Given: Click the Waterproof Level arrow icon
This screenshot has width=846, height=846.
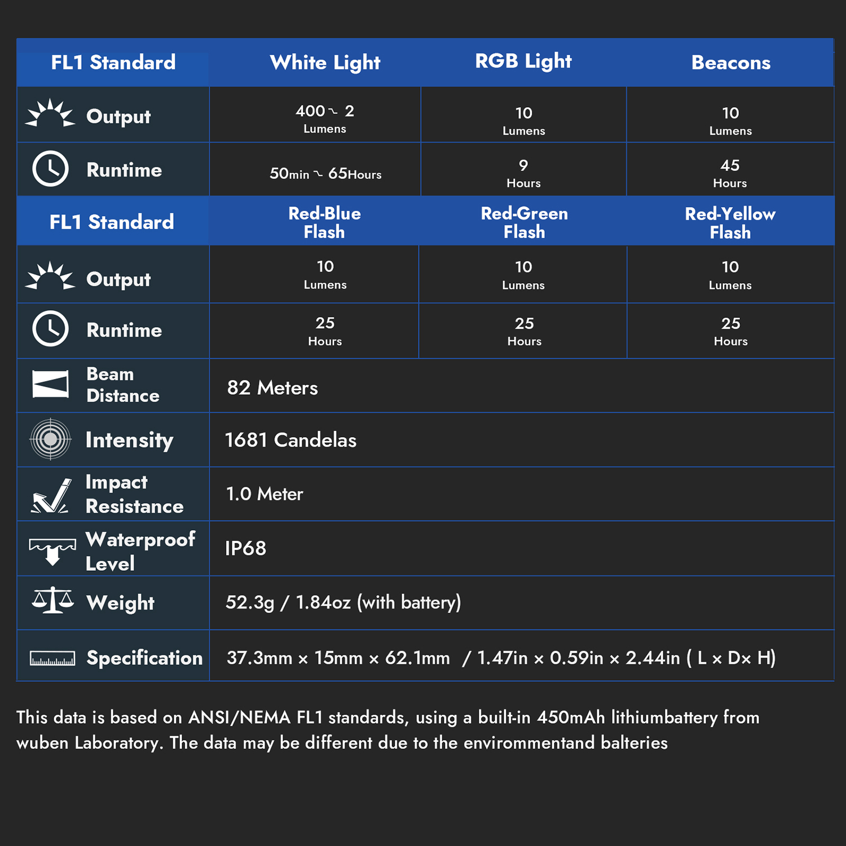Looking at the screenshot, I should tap(52, 551).
